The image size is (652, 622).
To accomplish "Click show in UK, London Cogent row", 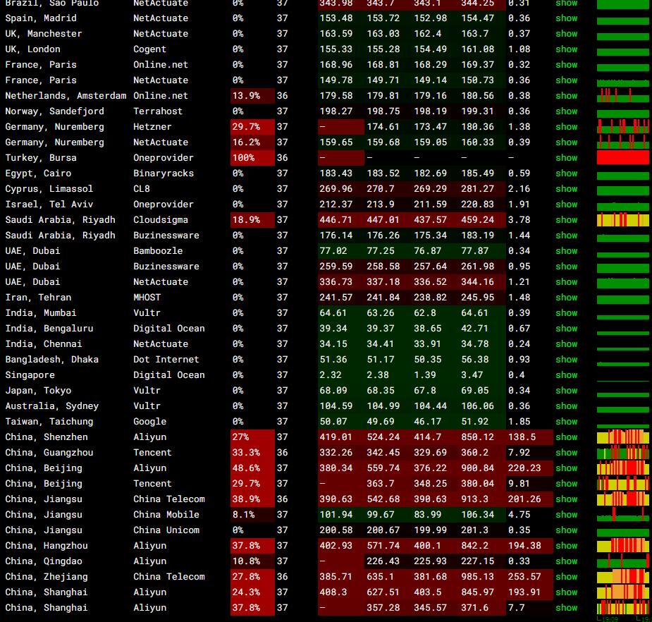I will pyautogui.click(x=566, y=49).
